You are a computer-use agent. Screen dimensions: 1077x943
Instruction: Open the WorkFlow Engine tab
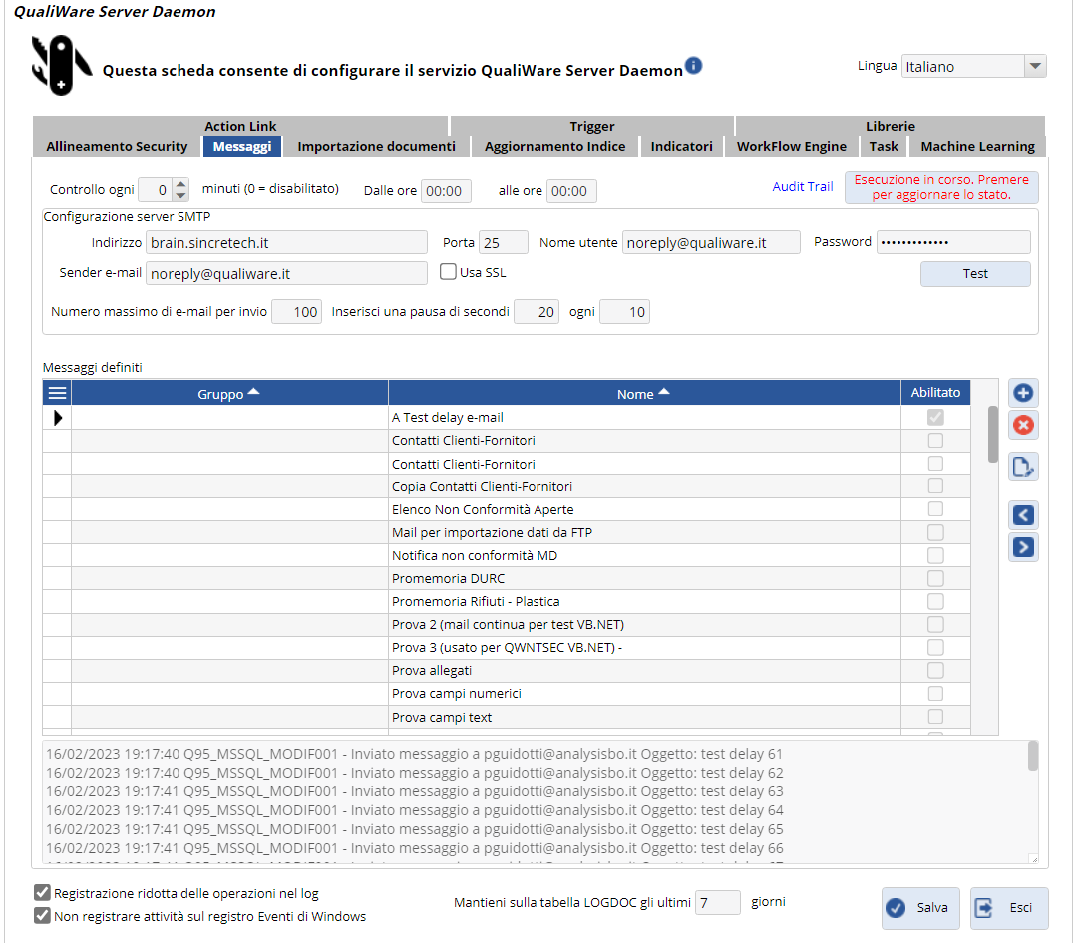791,147
